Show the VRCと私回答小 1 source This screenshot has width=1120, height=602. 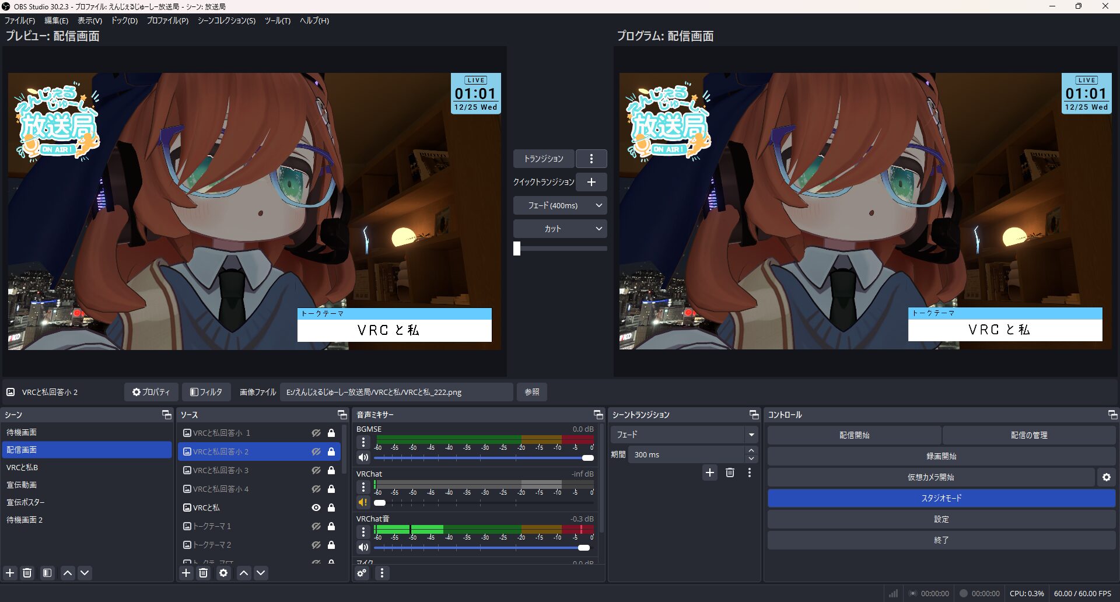316,433
